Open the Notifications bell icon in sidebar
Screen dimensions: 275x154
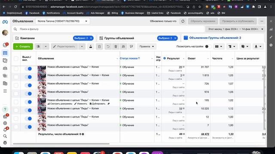5,130
